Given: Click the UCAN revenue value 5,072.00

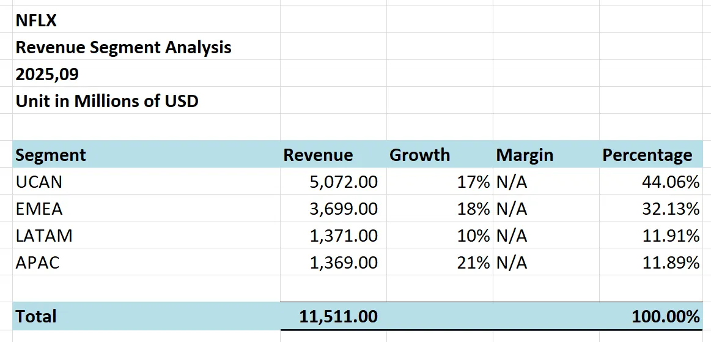Looking at the screenshot, I should pyautogui.click(x=344, y=182).
